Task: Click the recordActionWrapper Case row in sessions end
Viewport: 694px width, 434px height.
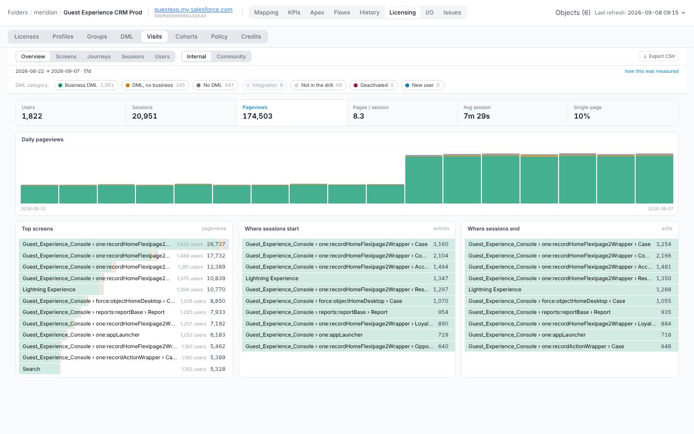Action: [570, 346]
